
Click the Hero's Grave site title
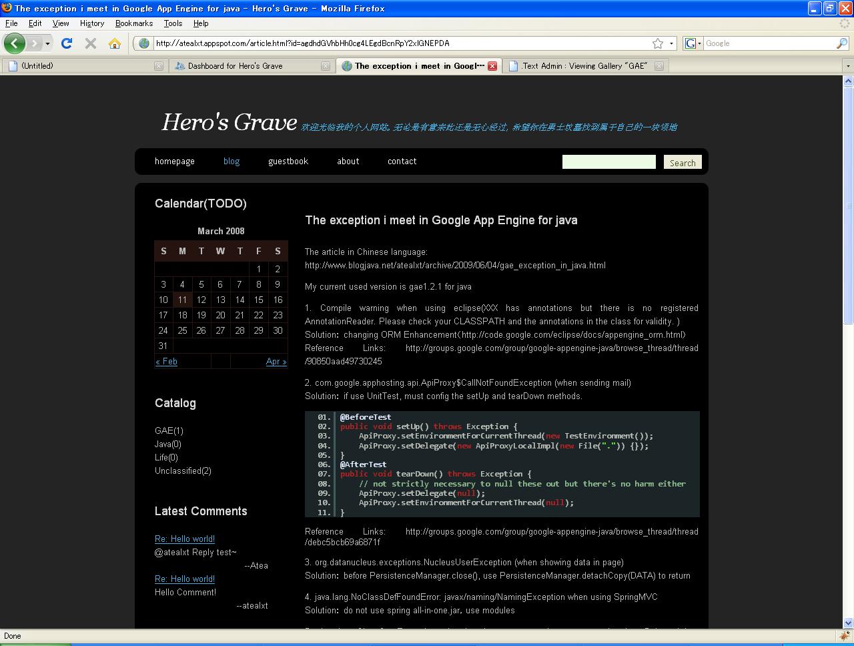click(229, 122)
